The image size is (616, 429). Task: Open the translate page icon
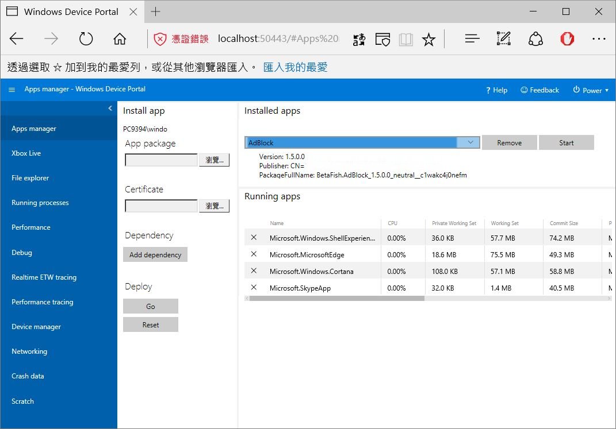click(x=359, y=39)
